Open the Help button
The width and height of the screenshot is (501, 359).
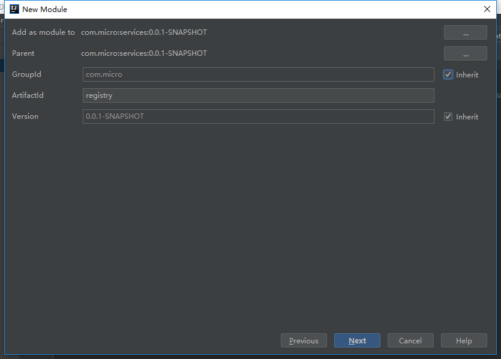pyautogui.click(x=464, y=340)
